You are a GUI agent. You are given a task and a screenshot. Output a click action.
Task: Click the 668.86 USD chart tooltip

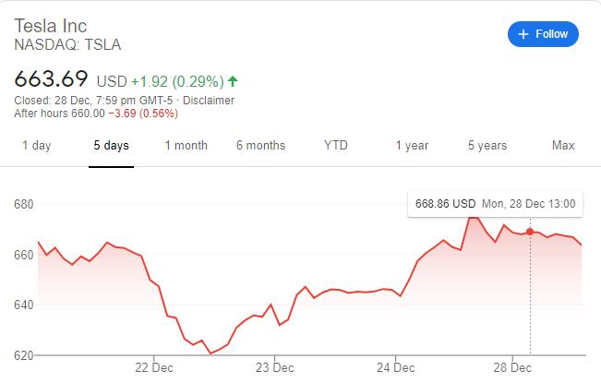495,203
